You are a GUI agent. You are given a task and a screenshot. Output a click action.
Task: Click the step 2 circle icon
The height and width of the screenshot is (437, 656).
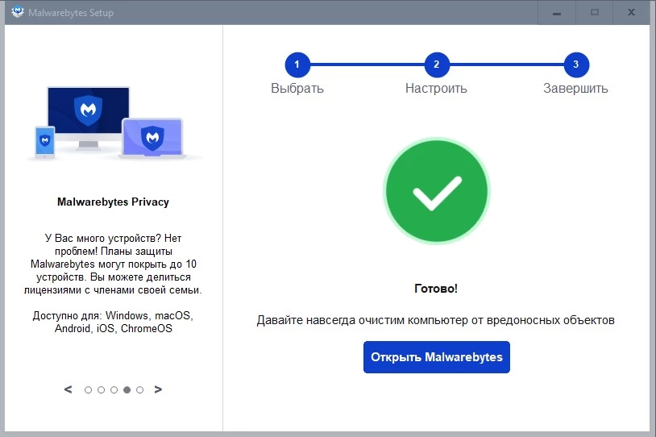point(437,65)
